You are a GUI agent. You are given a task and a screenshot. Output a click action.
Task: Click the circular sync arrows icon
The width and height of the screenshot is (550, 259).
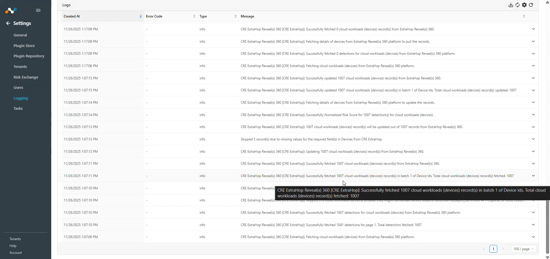518,5
